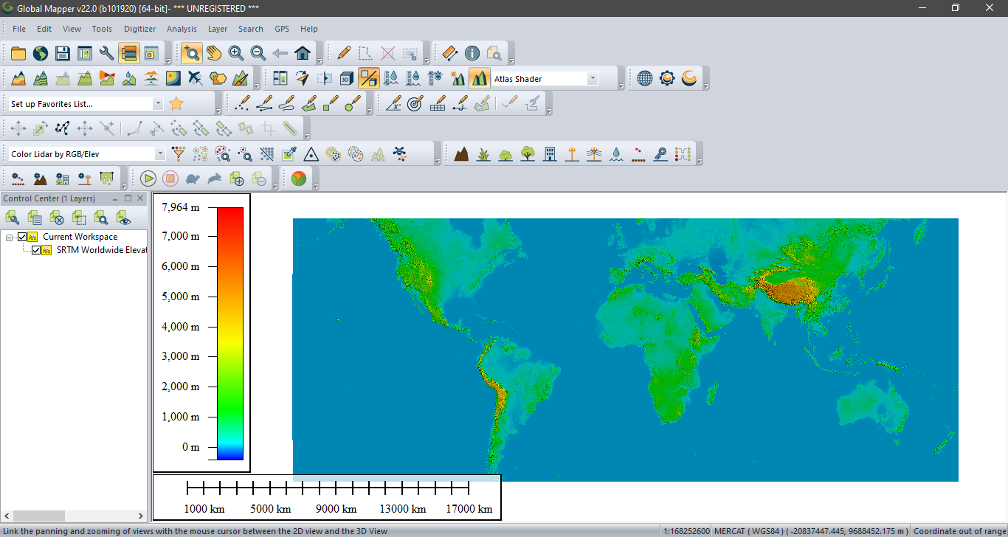
Task: Close selected layer with X icon
Action: (57, 218)
